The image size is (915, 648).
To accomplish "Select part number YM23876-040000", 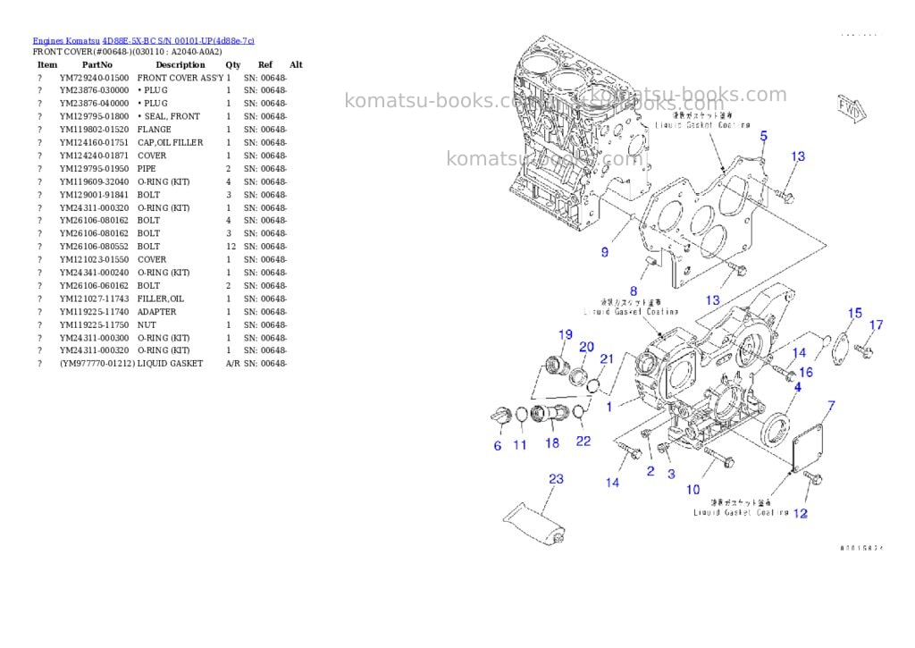I will (x=94, y=104).
